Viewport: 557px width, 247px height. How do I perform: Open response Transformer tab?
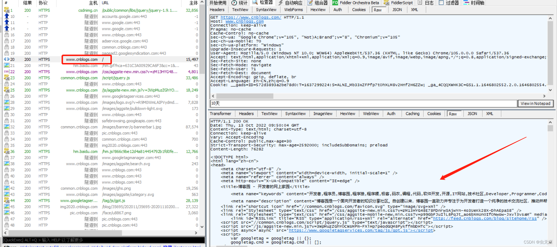point(221,114)
